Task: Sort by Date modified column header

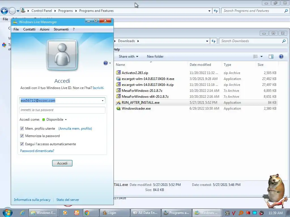Action: click(205, 65)
